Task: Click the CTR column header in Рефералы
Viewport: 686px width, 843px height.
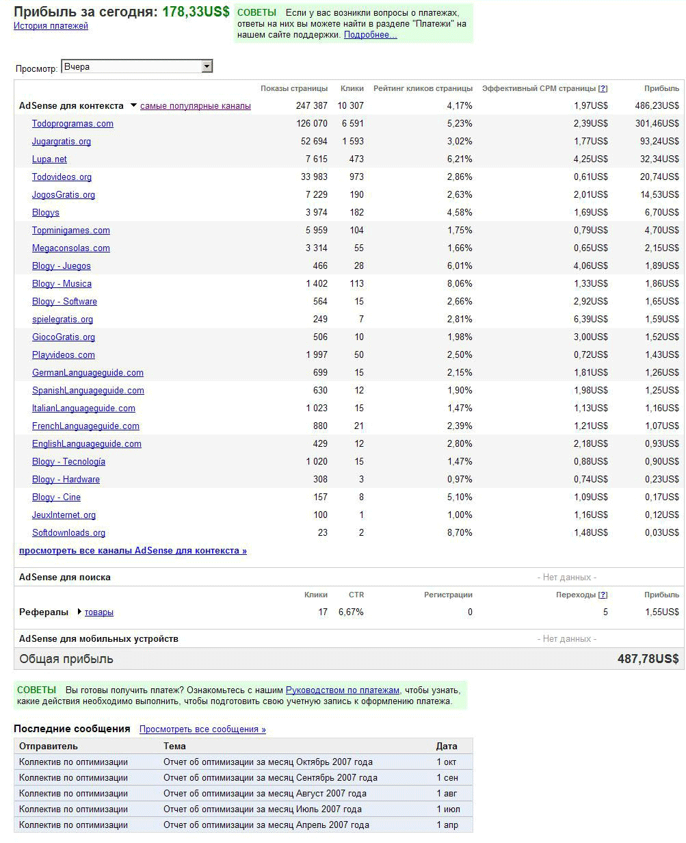Action: point(356,595)
